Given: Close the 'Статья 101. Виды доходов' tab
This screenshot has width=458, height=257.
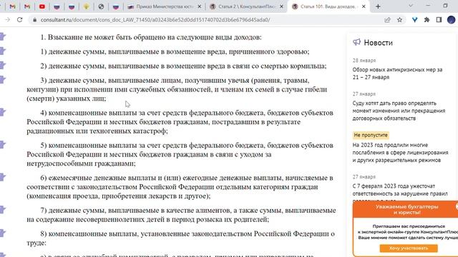Looking at the screenshot, I should coord(364,6).
